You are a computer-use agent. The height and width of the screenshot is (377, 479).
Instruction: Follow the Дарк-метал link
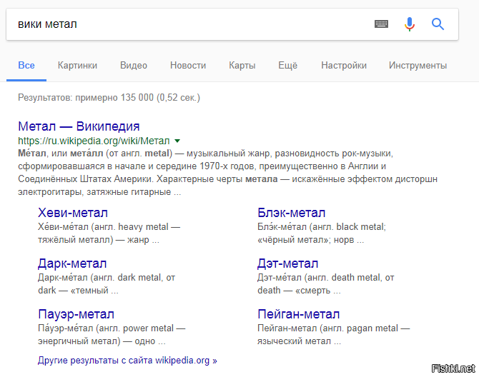[72, 263]
